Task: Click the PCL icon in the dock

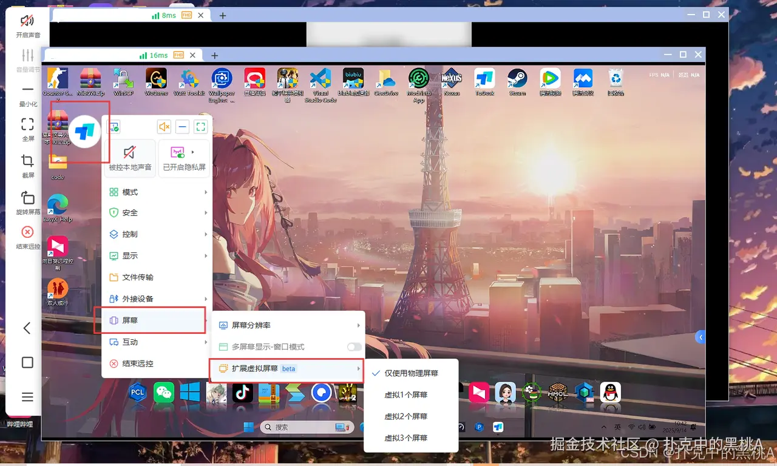Action: click(138, 393)
